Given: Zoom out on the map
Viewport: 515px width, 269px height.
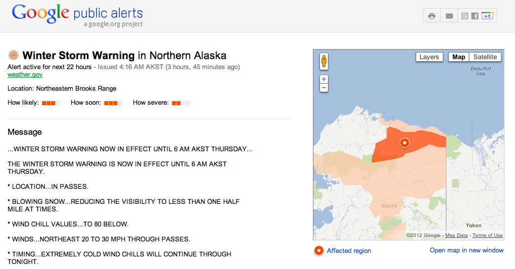Looking at the screenshot, I should click(x=324, y=88).
